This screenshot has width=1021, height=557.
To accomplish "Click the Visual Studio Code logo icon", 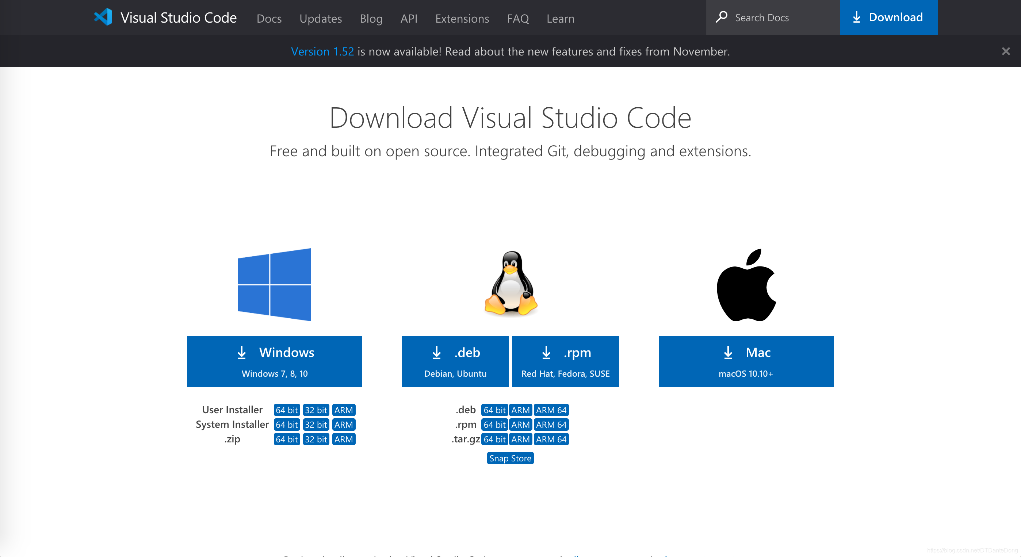I will 103,18.
